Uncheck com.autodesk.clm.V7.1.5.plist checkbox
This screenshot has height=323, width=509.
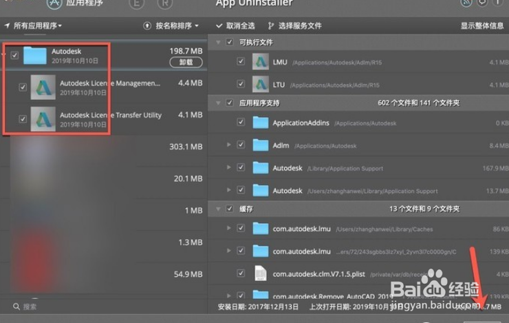[x=241, y=273]
